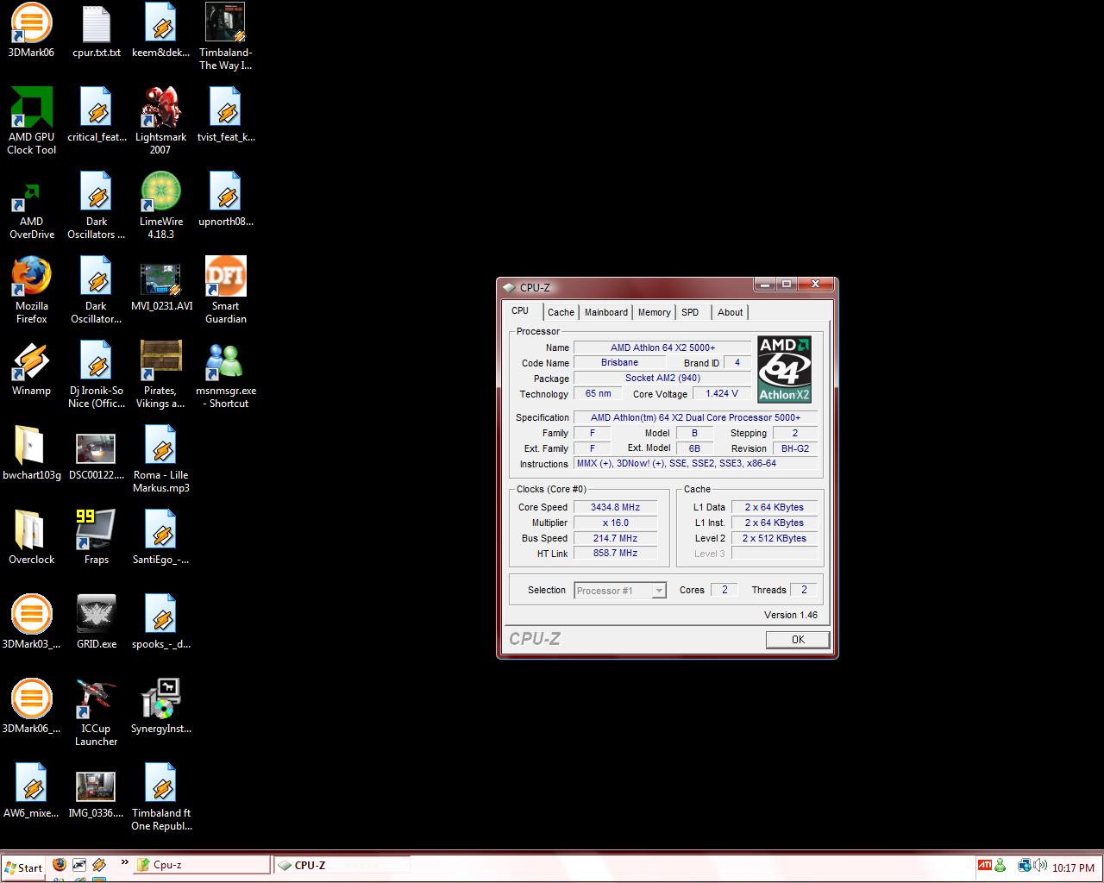The width and height of the screenshot is (1104, 883).
Task: Click the Code Name value Brisbane
Action: (x=619, y=362)
